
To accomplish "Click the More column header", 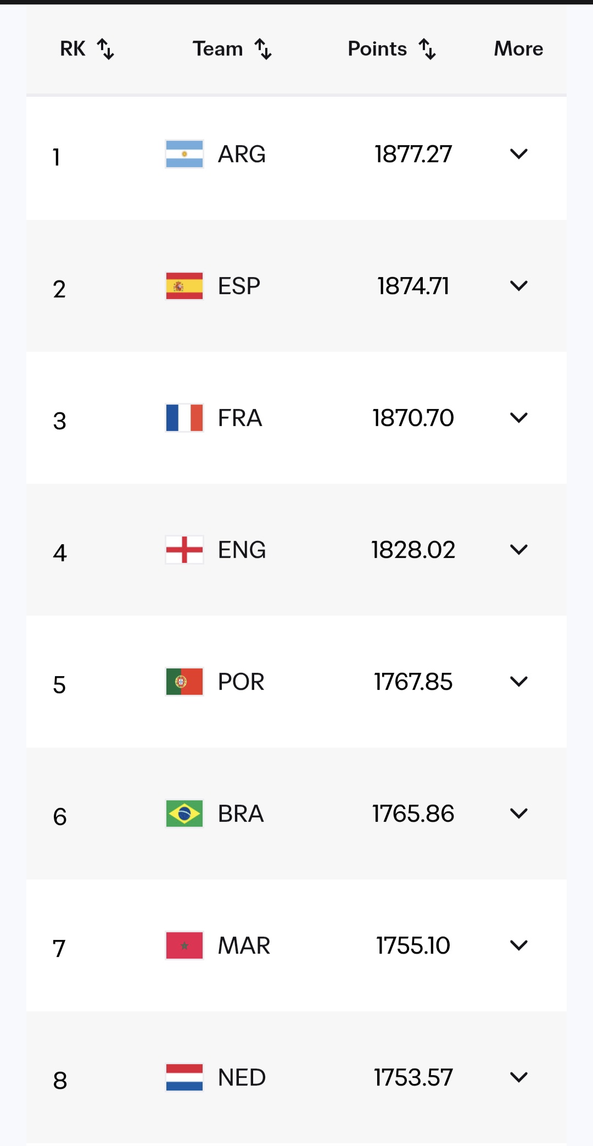I will click(x=518, y=48).
